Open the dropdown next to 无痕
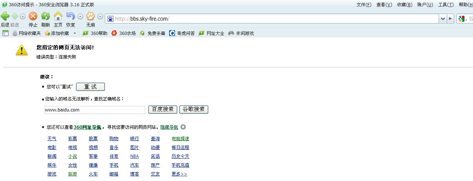 100,17
